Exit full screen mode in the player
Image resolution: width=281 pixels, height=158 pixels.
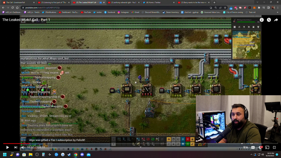click(x=274, y=147)
